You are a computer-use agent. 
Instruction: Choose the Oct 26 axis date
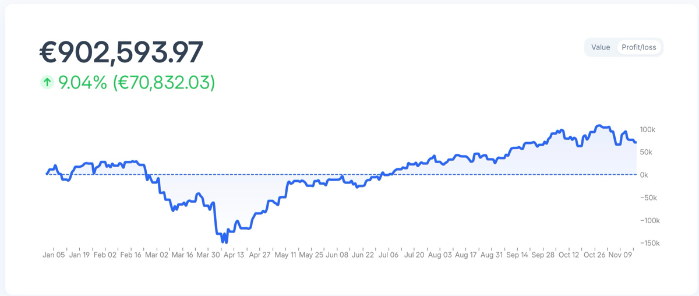(595, 255)
